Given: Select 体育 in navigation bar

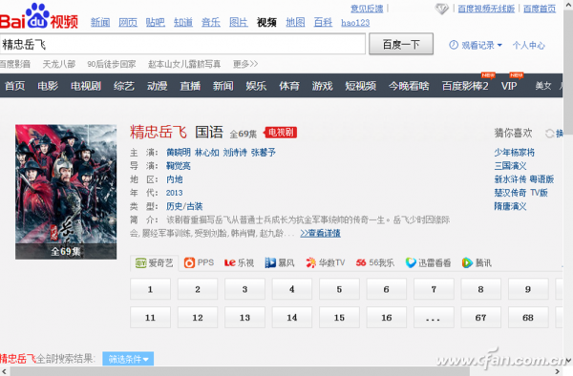Looking at the screenshot, I should [289, 86].
